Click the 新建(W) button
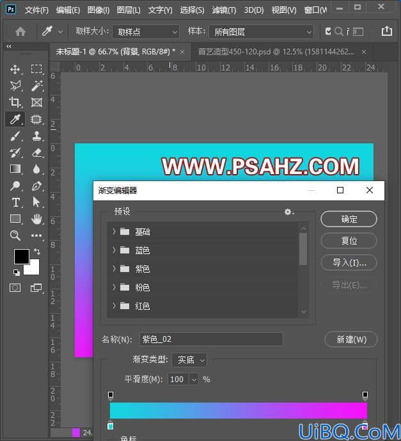 [x=351, y=339]
